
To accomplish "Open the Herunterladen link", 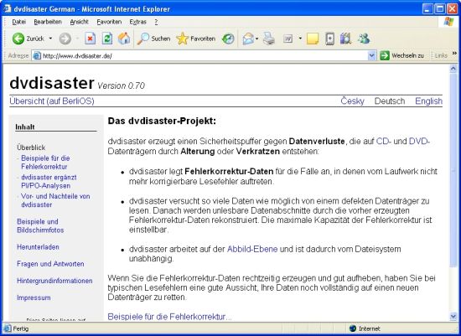I will click(x=38, y=247).
